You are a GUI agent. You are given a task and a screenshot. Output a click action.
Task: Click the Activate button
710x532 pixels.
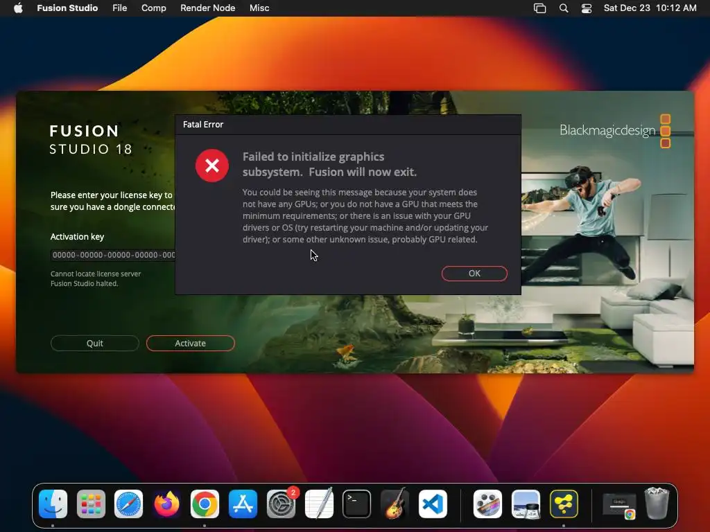(190, 343)
